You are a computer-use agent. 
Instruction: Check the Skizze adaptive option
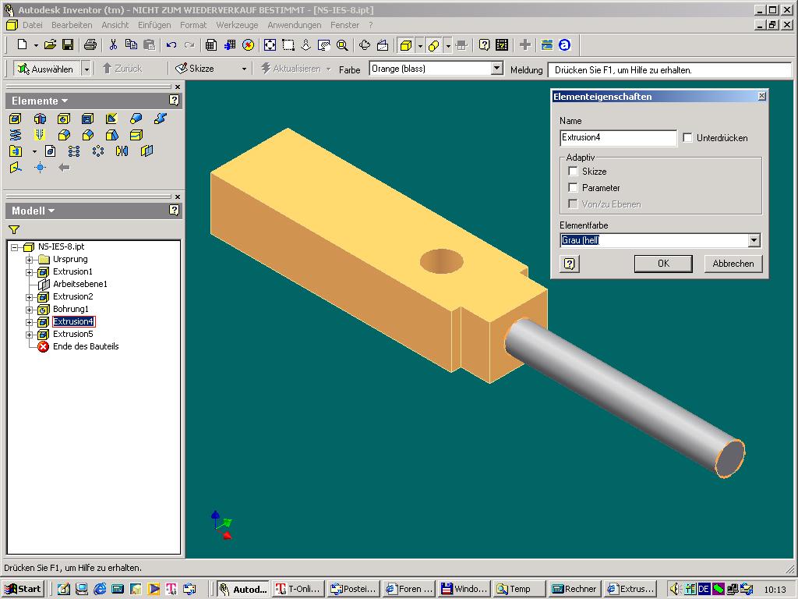point(574,172)
